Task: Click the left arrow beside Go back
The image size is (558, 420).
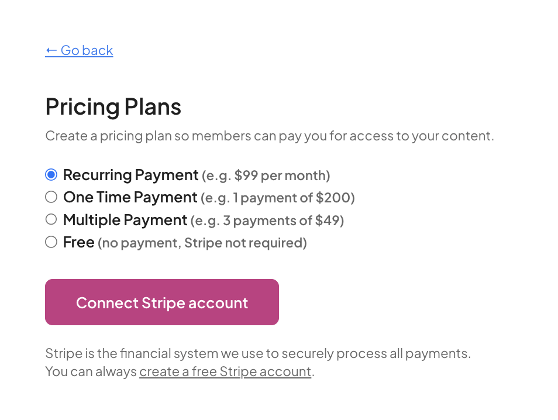Action: pos(51,50)
